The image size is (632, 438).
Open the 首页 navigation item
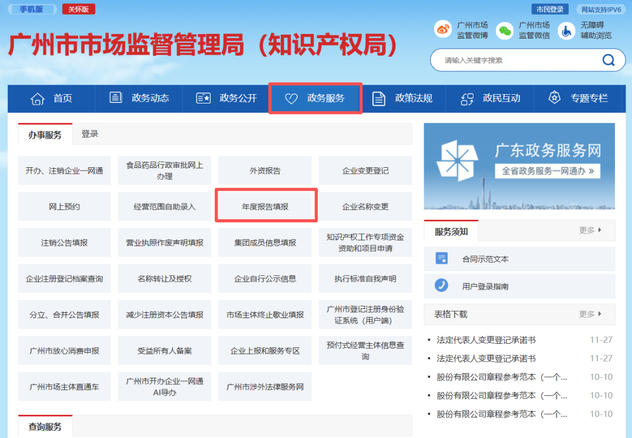point(51,98)
